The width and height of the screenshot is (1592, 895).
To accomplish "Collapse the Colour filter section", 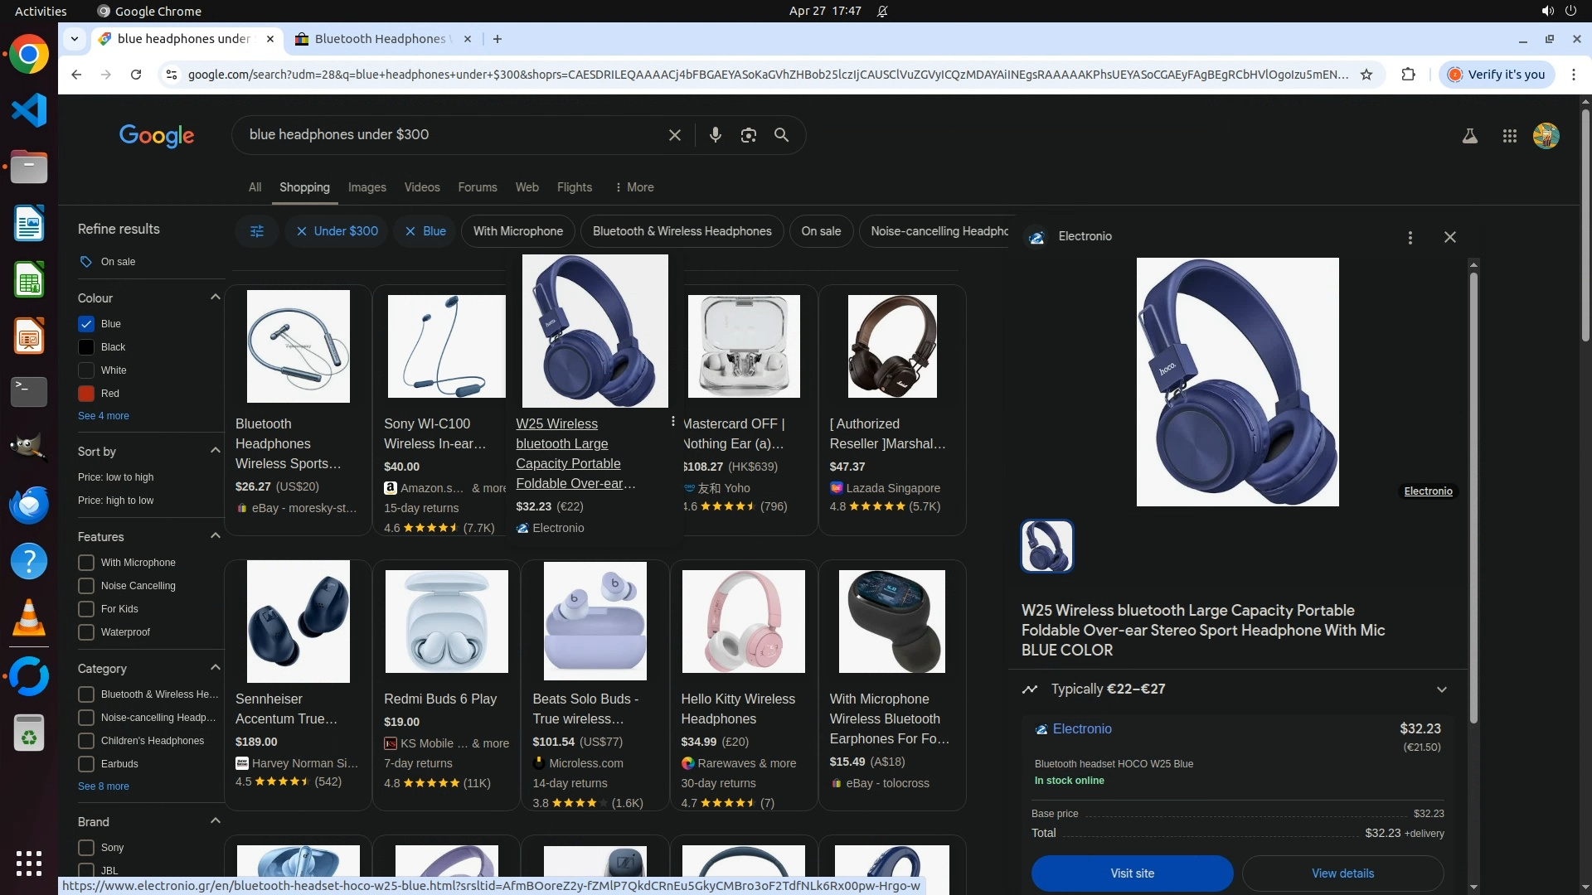I will (215, 298).
